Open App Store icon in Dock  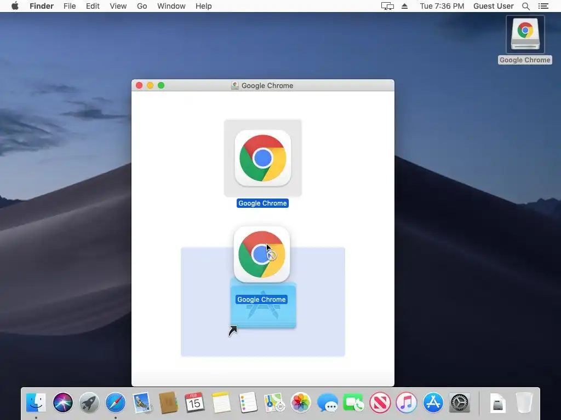click(x=433, y=402)
